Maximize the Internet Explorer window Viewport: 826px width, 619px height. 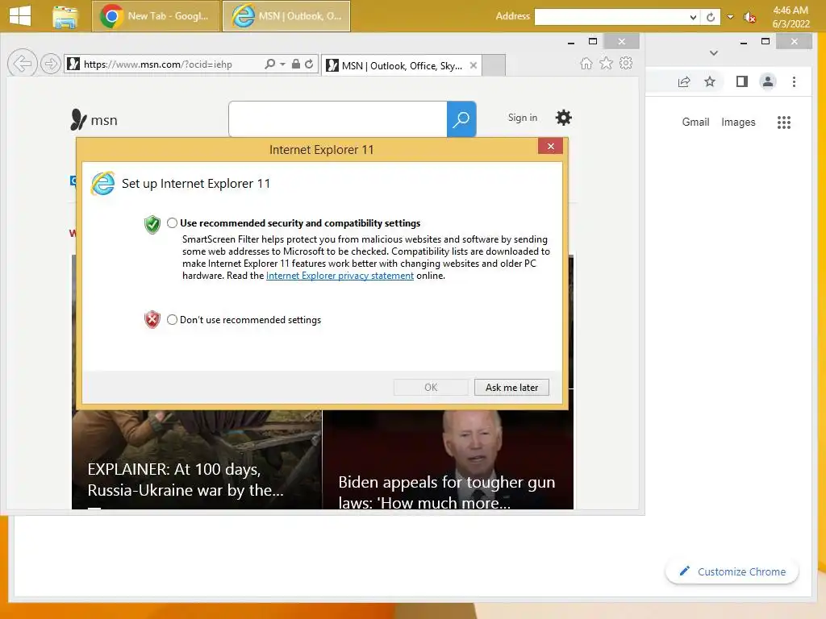coord(593,42)
